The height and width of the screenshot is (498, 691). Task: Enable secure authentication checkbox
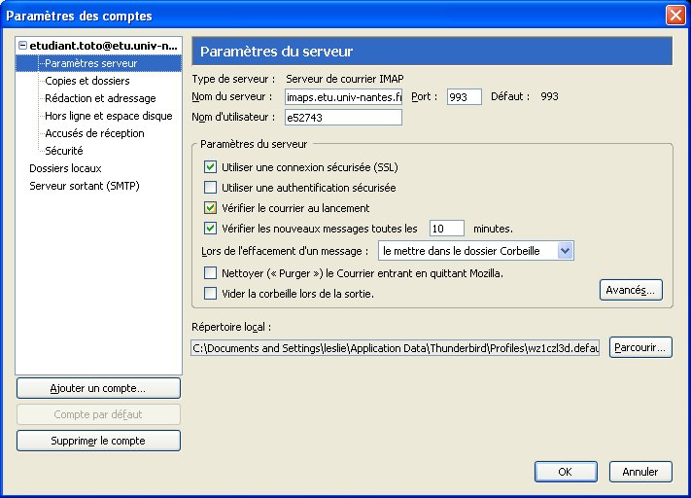(211, 188)
